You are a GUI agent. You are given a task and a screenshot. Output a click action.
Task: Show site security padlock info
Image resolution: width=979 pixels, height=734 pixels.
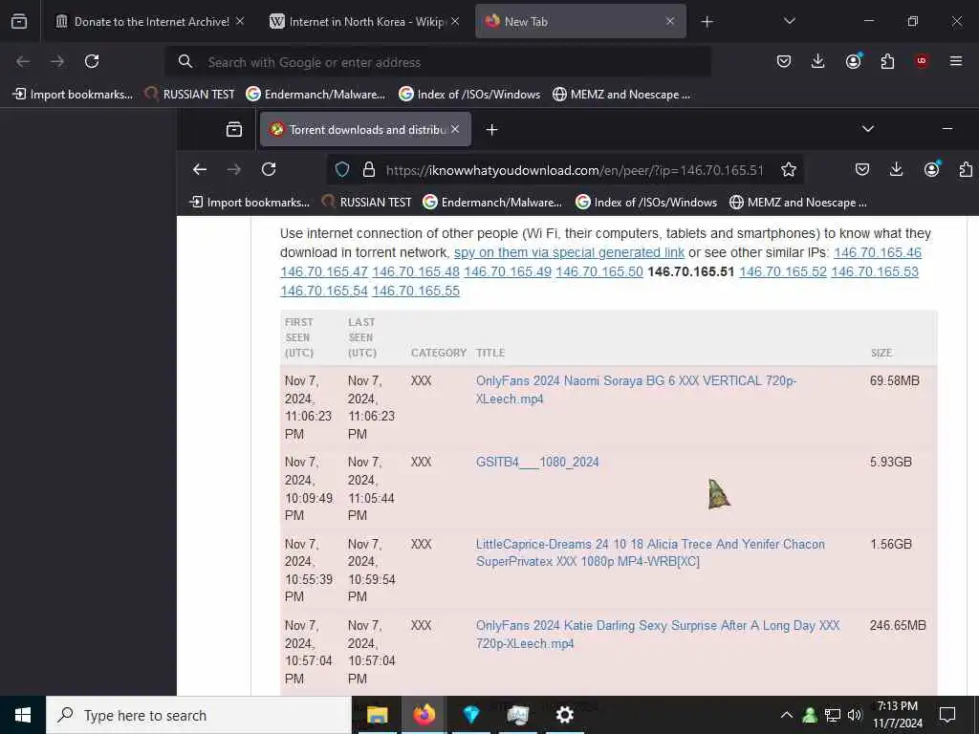369,170
